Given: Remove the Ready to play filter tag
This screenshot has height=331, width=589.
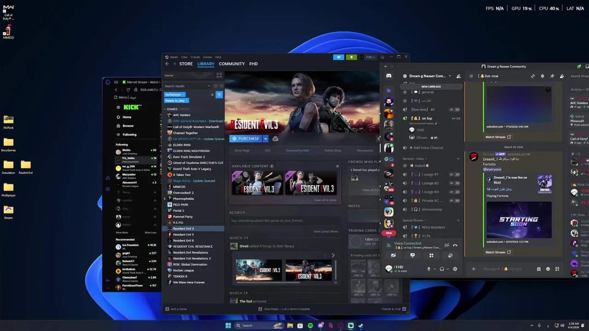Looking at the screenshot, I should (186, 101).
